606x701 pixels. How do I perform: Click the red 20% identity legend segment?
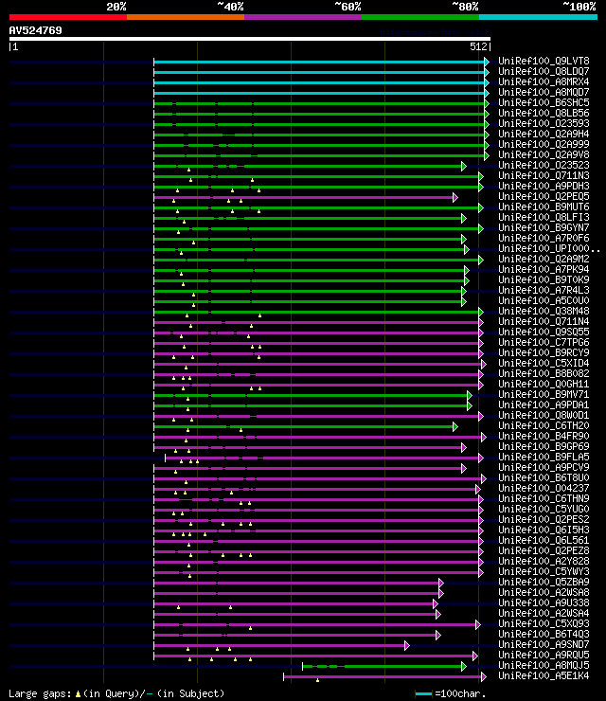(x=68, y=17)
